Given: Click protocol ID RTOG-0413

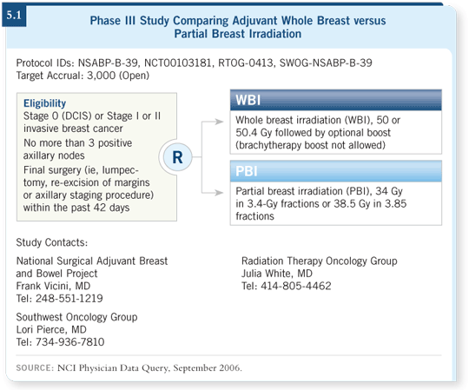Looking at the screenshot, I should click(246, 63).
